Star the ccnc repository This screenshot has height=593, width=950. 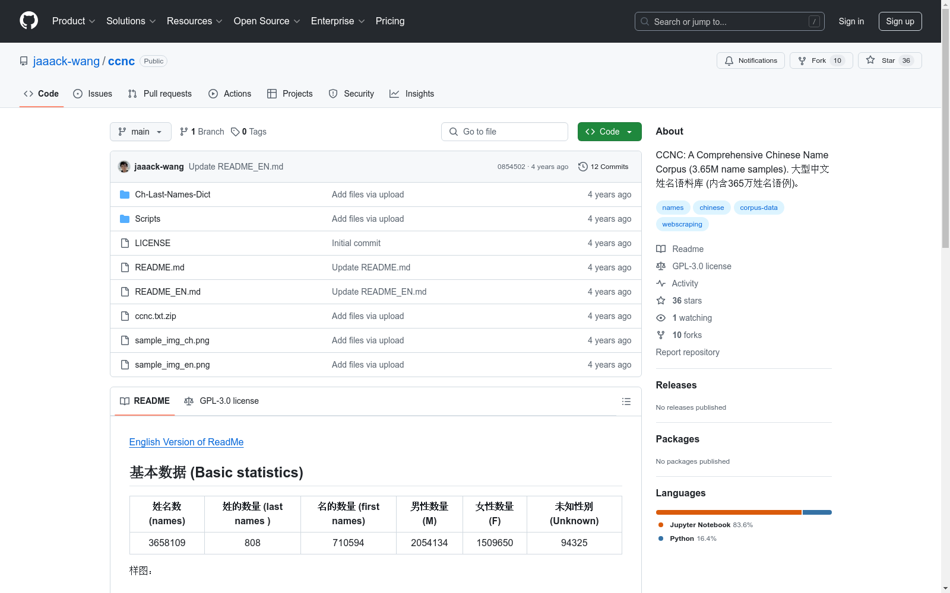(x=889, y=60)
